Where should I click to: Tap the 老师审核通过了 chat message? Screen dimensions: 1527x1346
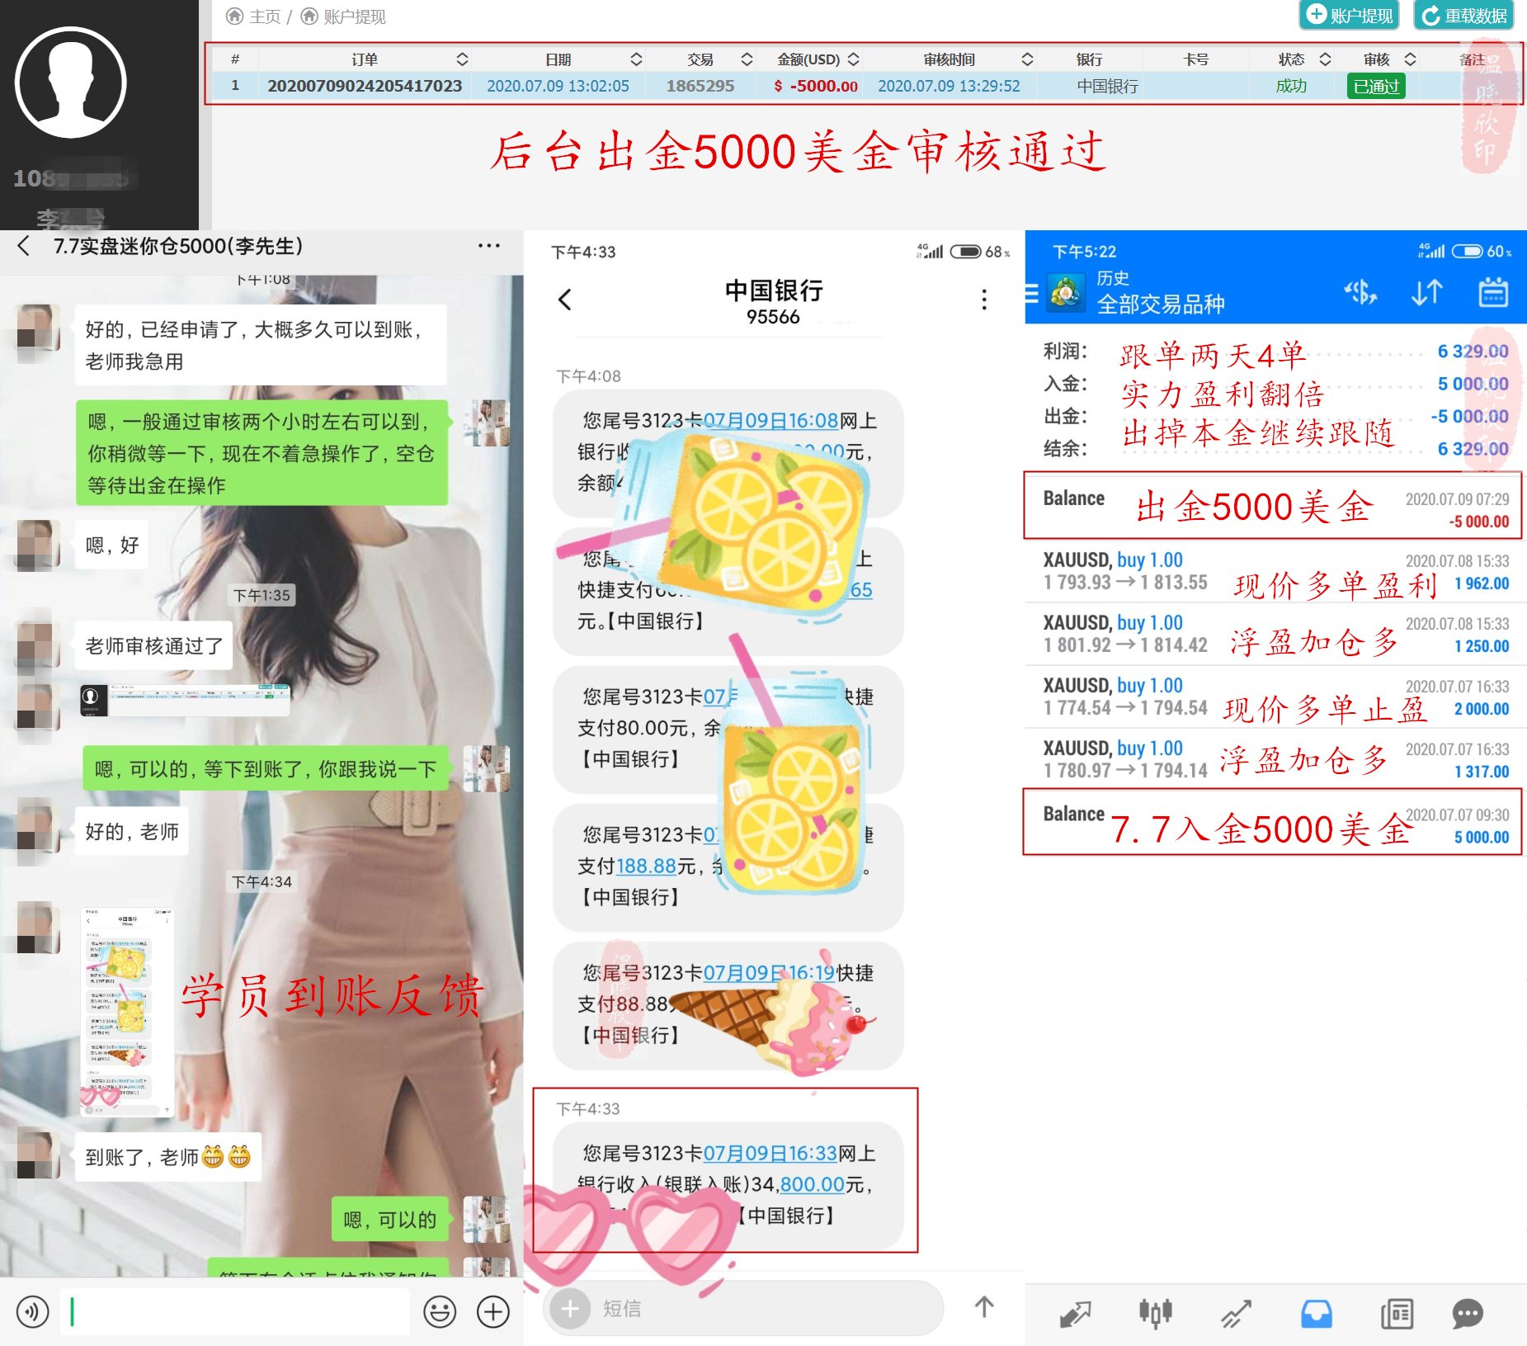point(154,645)
